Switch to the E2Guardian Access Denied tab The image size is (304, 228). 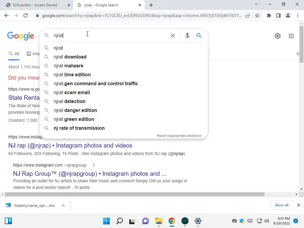(x=35, y=5)
